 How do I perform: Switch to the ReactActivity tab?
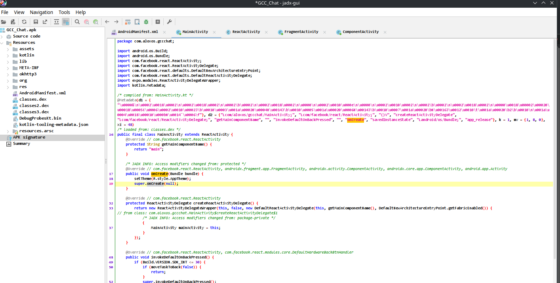point(246,32)
